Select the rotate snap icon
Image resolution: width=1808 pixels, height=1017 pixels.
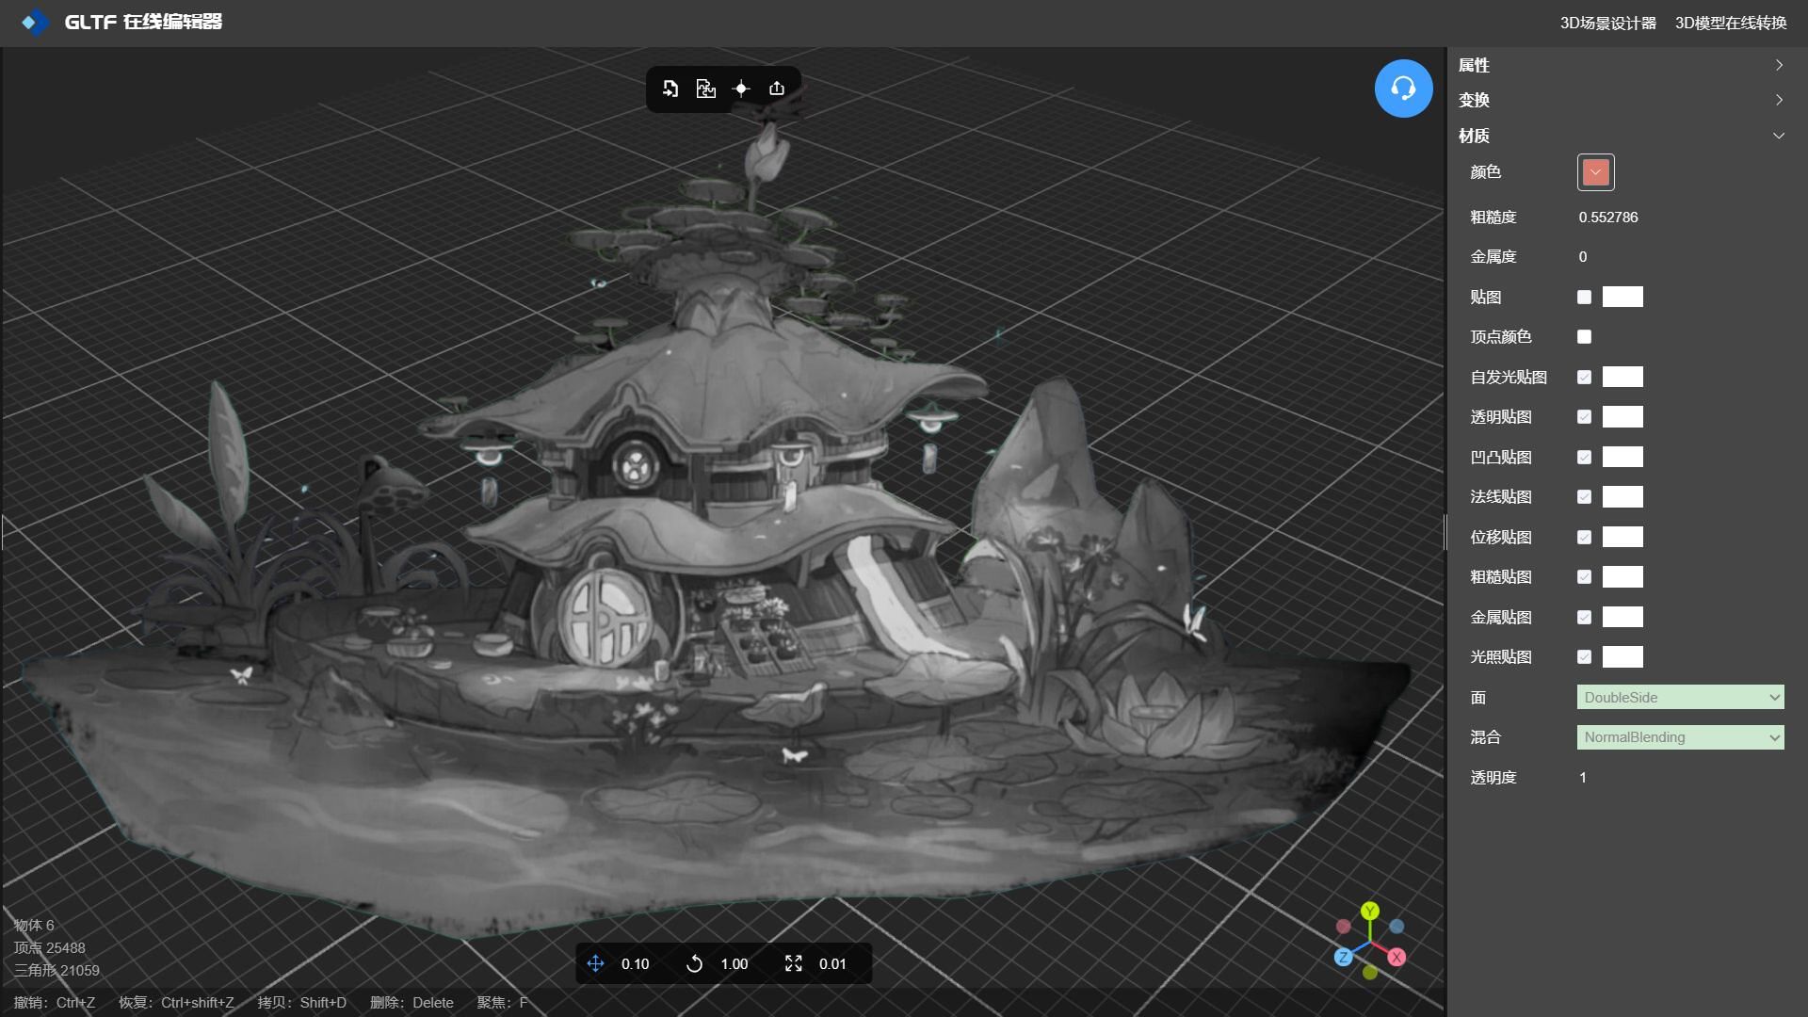point(694,963)
